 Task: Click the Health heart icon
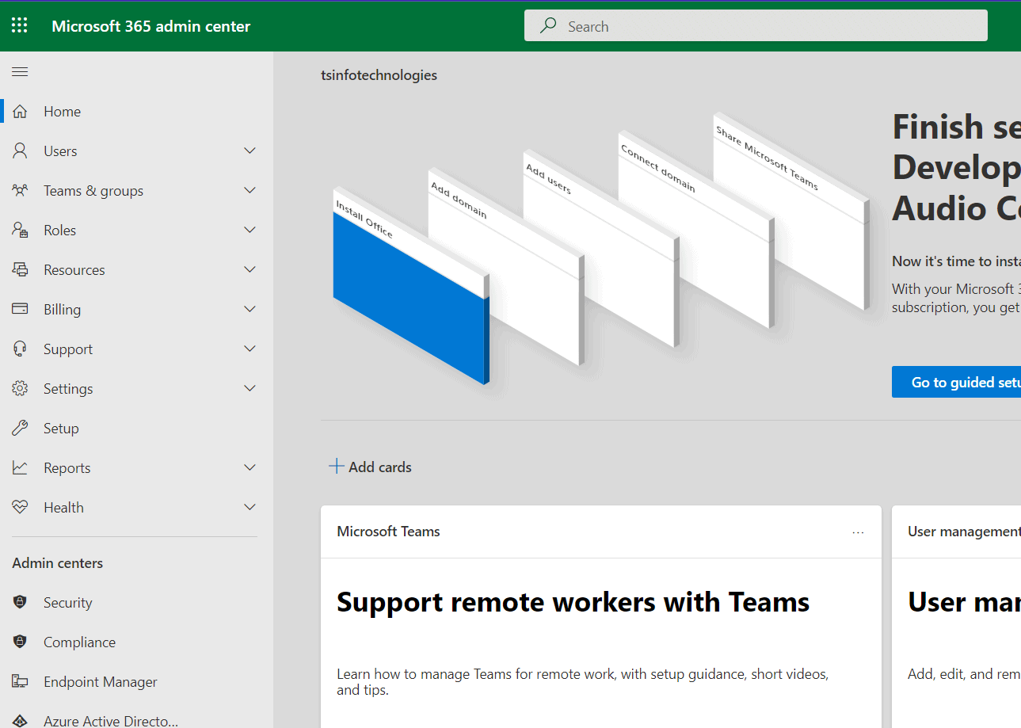click(20, 508)
